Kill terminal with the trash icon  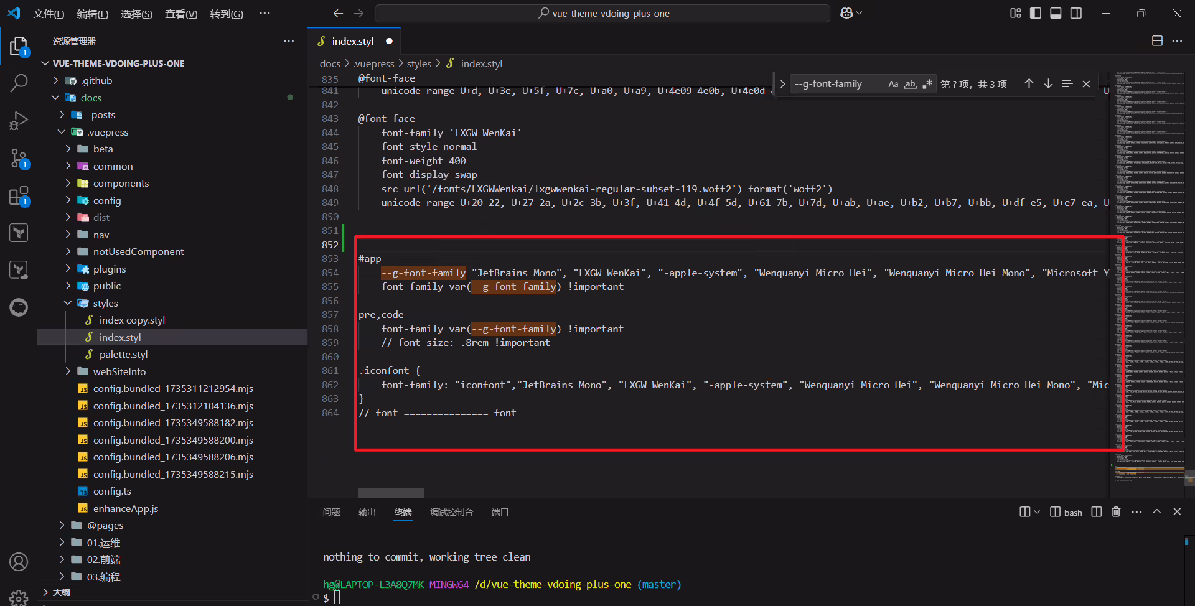click(x=1116, y=511)
